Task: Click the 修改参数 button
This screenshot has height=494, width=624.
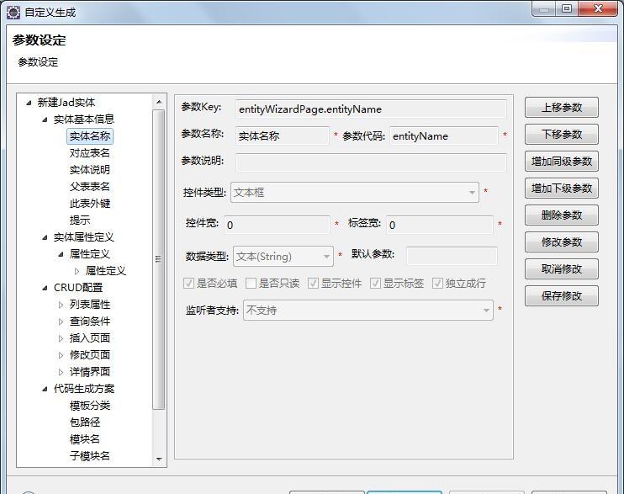Action: (562, 242)
